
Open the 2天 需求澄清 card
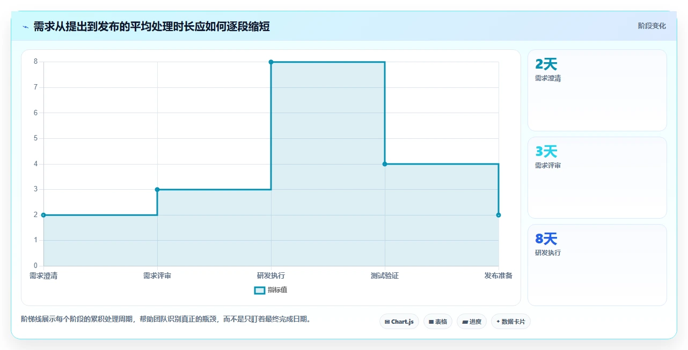pyautogui.click(x=597, y=91)
